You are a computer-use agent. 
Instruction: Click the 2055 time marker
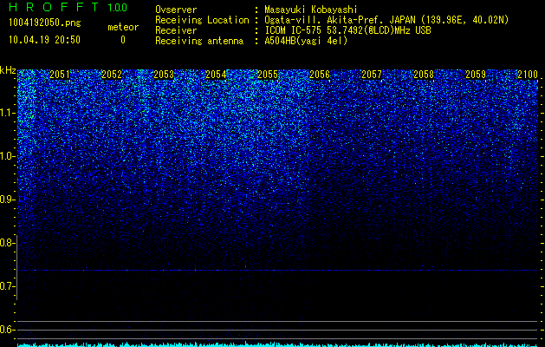pos(268,75)
